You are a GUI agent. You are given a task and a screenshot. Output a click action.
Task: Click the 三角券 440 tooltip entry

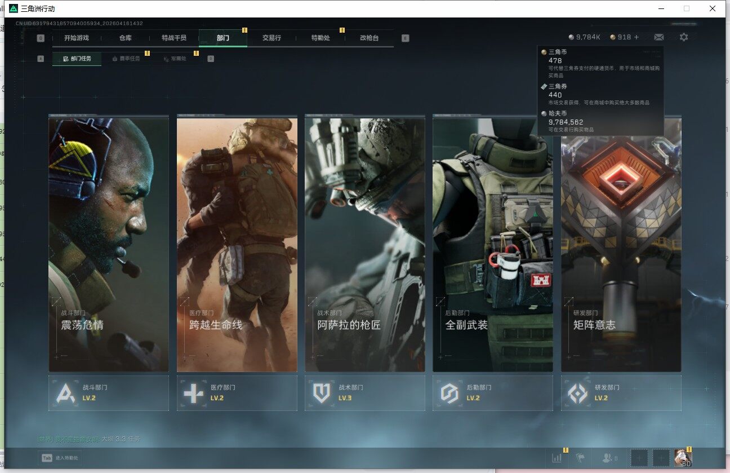click(x=595, y=94)
